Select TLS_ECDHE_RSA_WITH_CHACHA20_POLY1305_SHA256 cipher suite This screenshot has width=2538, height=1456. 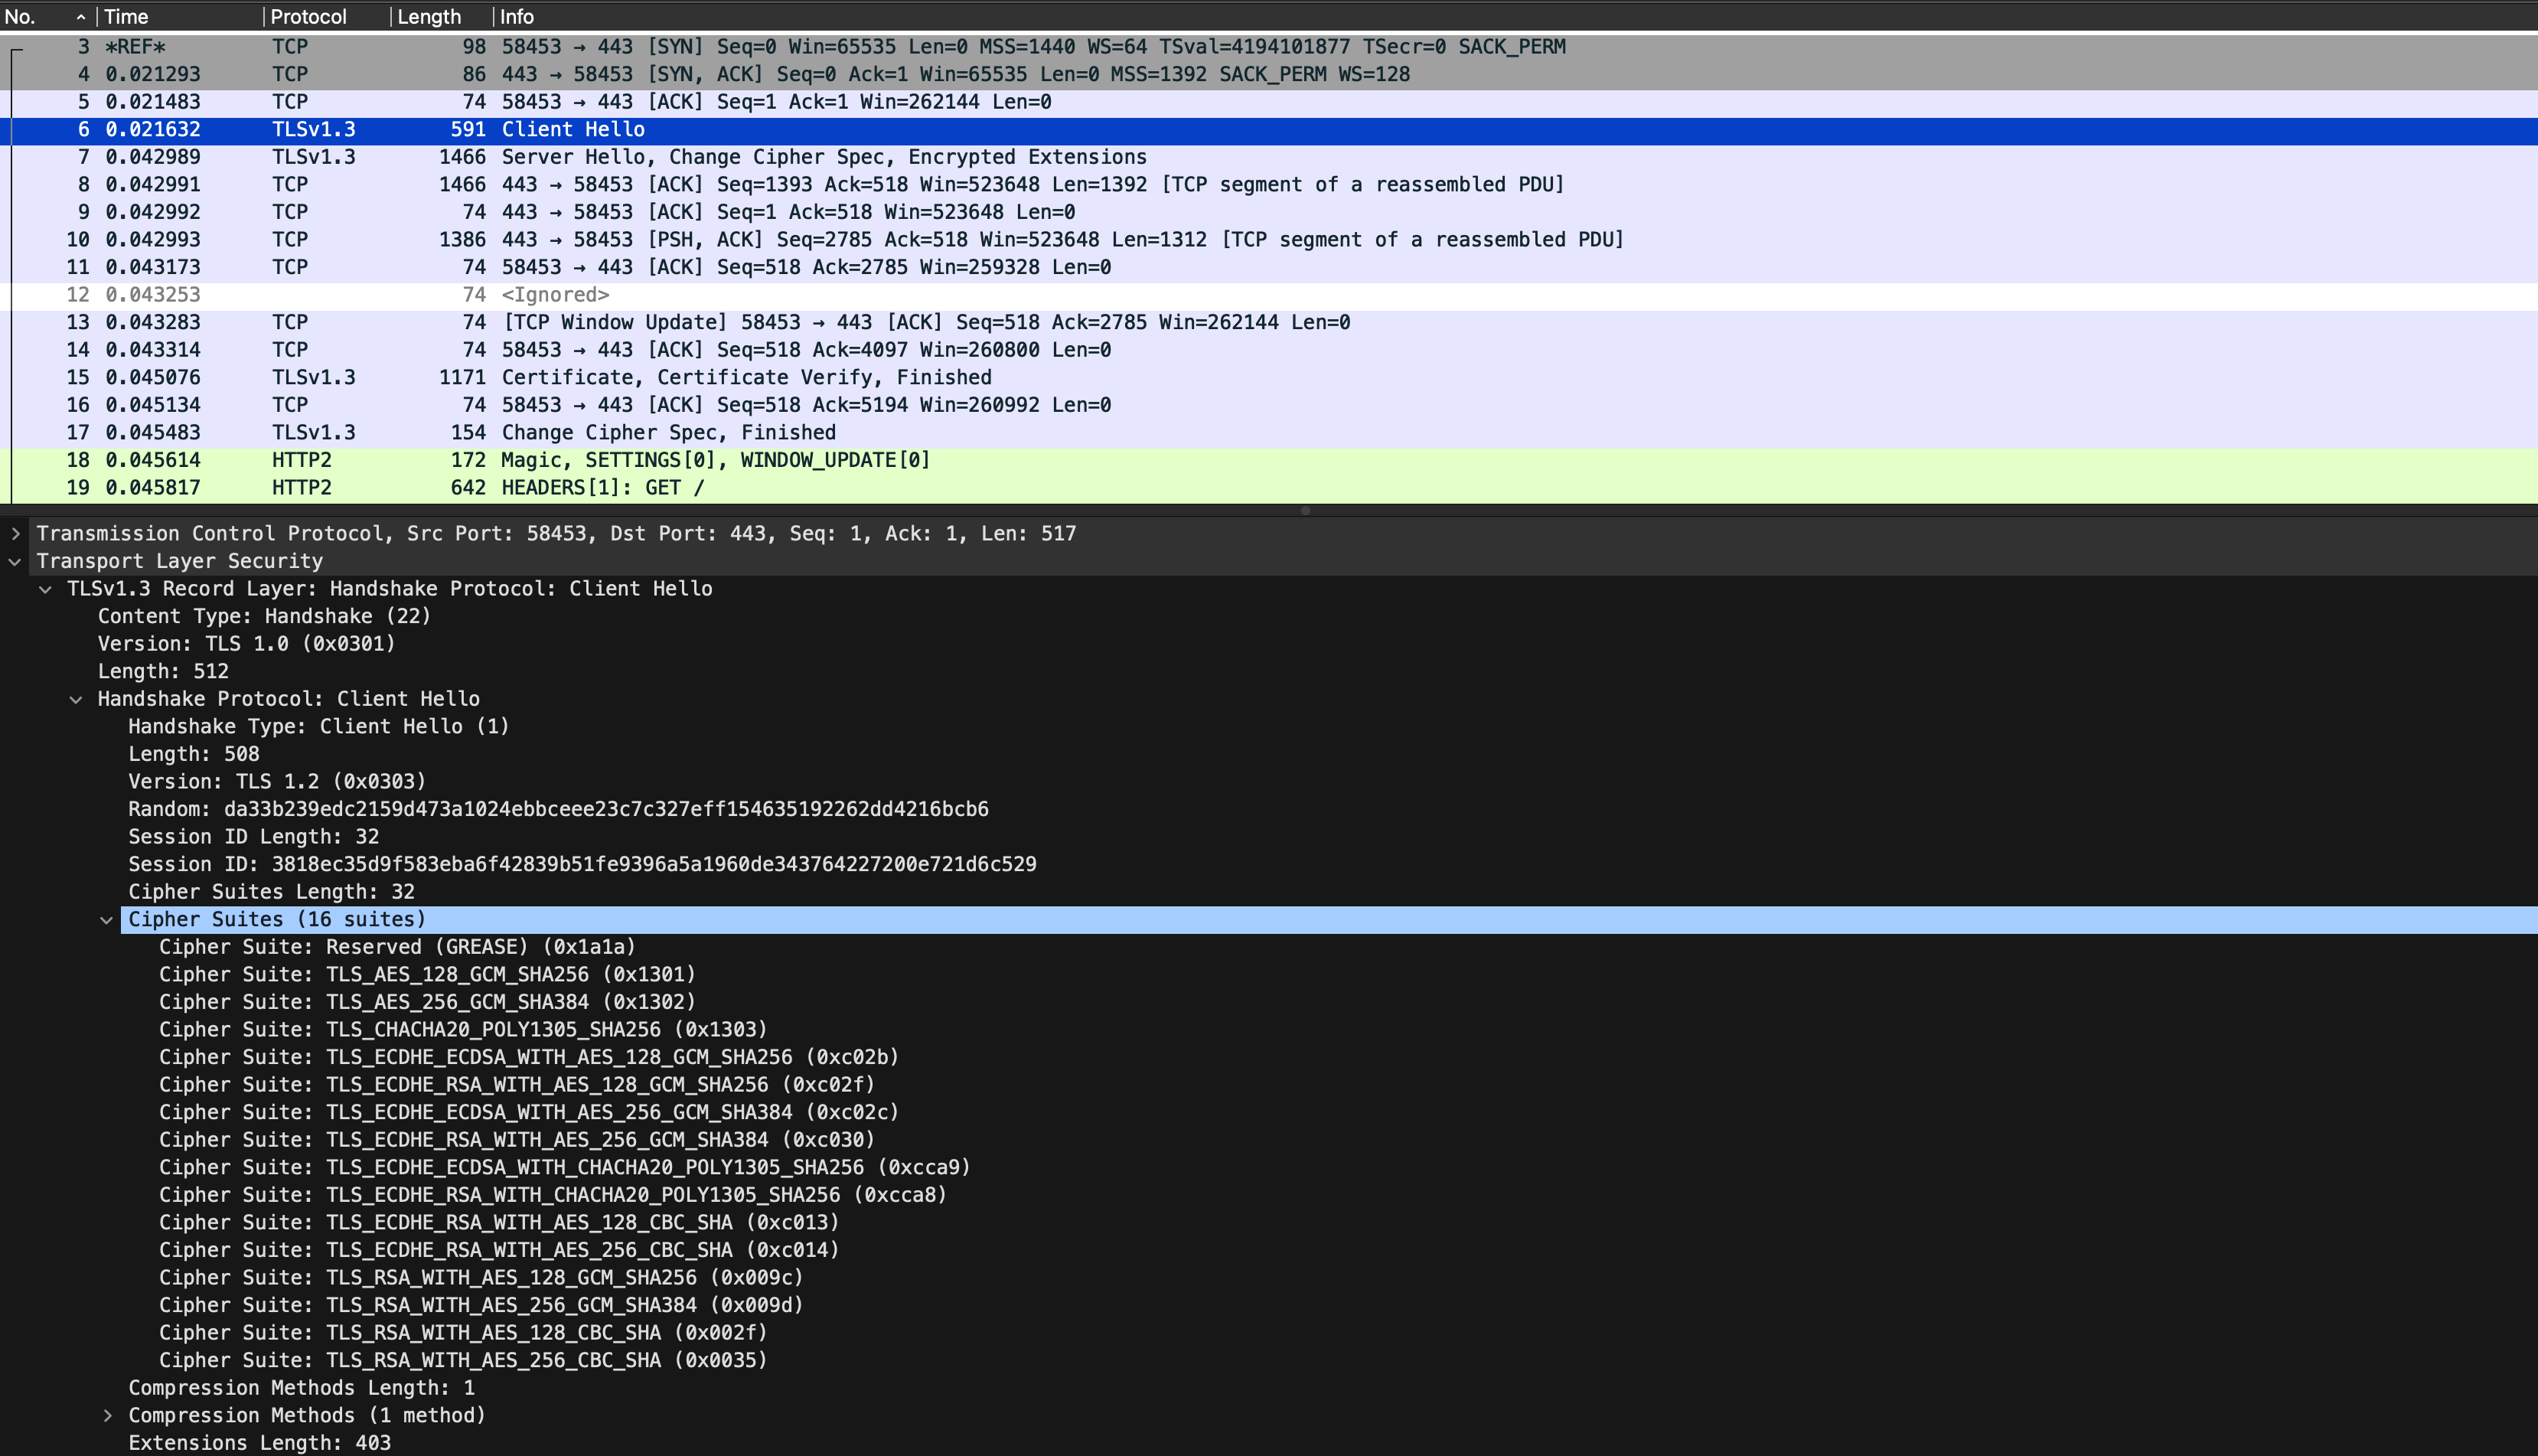click(553, 1195)
